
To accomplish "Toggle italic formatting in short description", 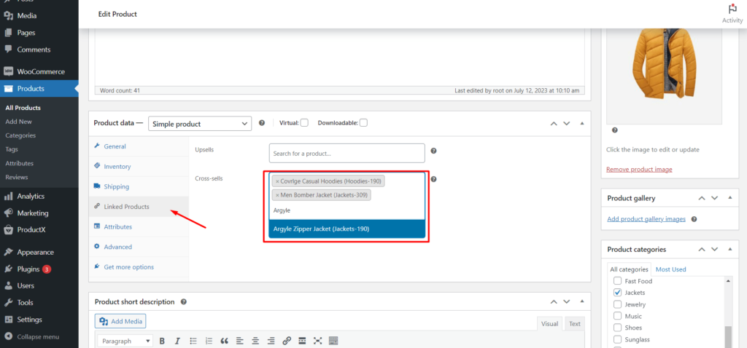I will click(177, 341).
